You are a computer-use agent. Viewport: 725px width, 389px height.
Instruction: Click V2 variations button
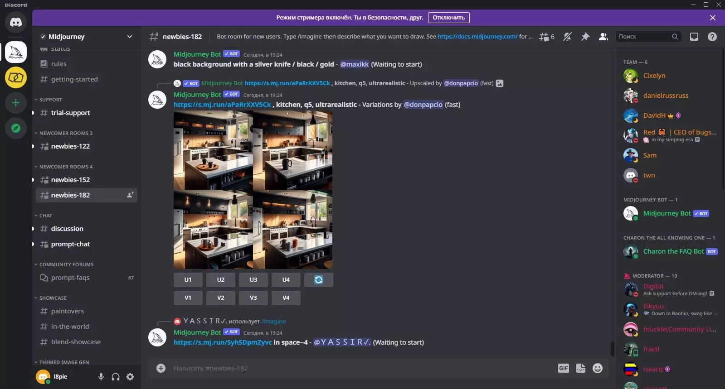pos(220,298)
